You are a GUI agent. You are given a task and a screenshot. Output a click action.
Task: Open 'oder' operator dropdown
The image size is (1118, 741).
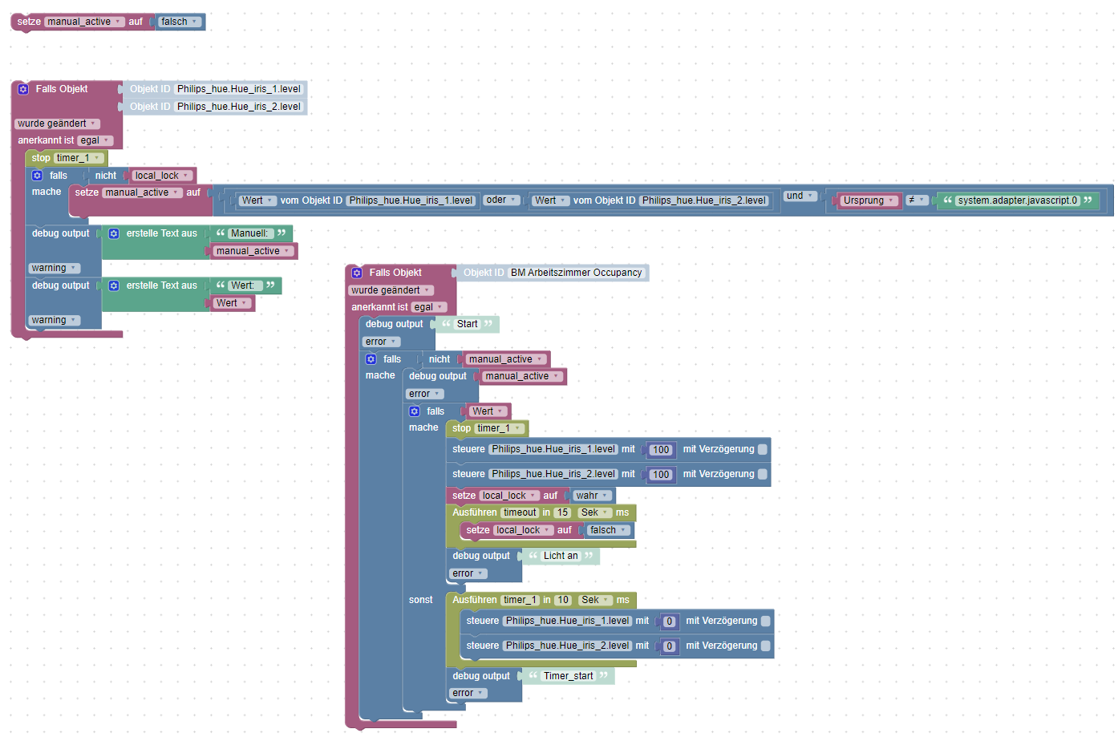502,200
